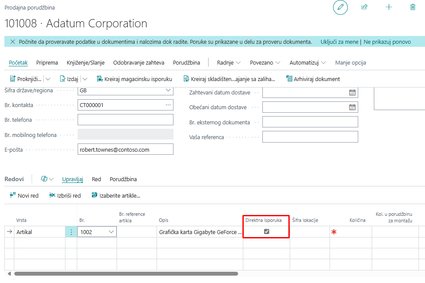Click the plus icon for new document

[389, 7]
